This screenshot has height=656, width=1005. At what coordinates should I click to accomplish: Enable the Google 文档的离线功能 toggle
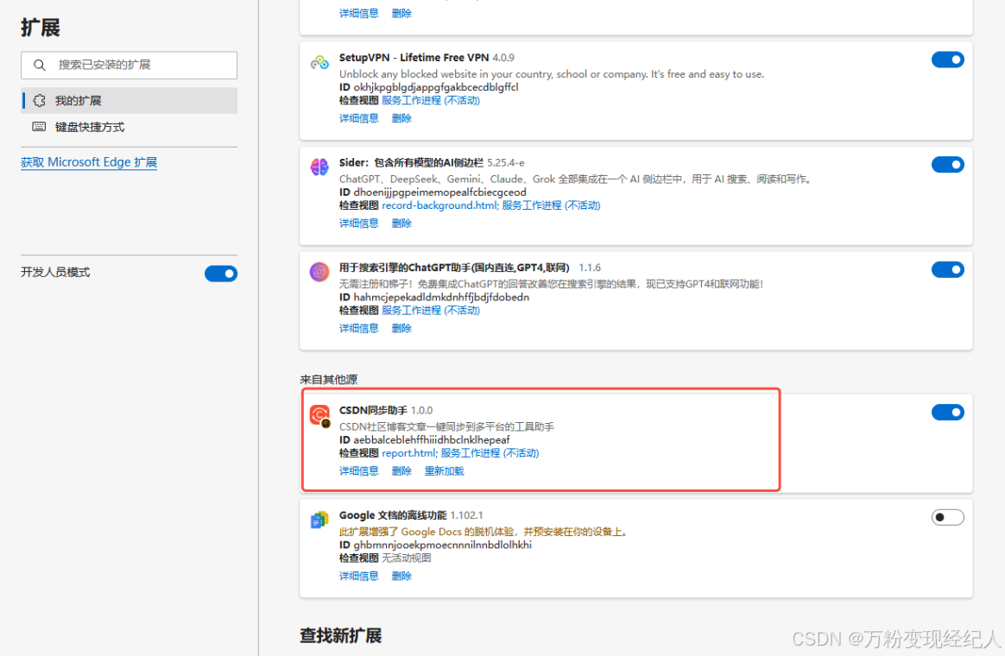tap(947, 517)
